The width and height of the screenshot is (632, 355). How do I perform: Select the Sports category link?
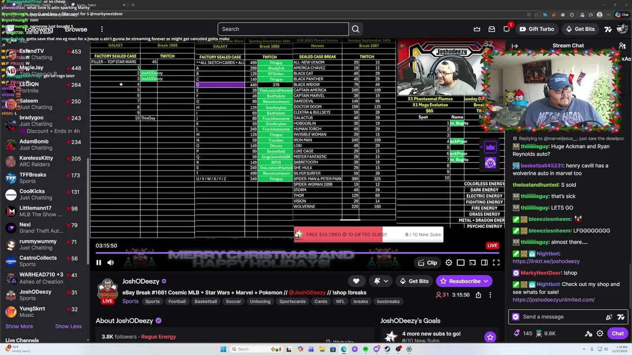130,301
